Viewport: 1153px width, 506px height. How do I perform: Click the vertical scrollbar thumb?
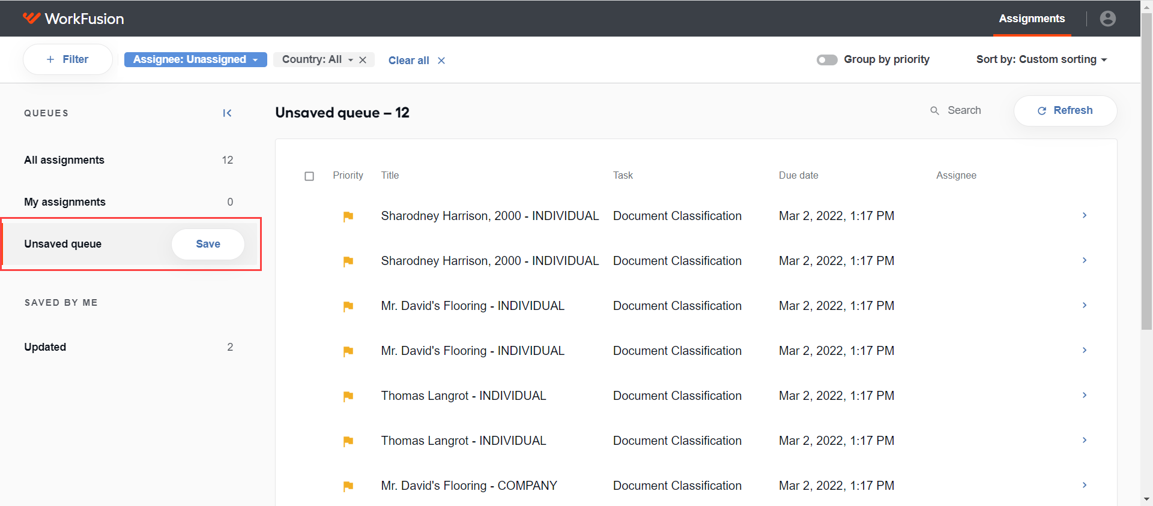click(x=1146, y=171)
